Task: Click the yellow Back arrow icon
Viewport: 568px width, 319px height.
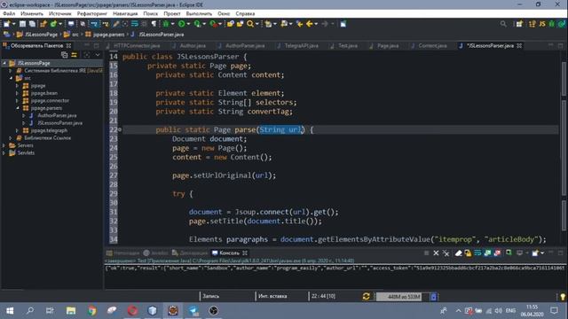Action: pos(310,24)
